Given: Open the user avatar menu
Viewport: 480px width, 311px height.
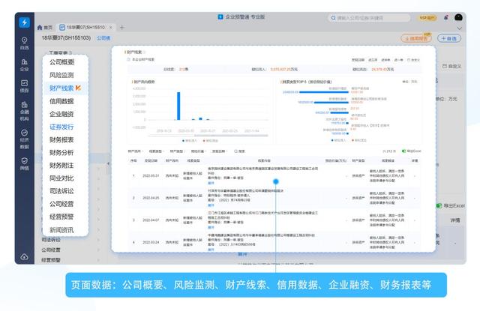Looking at the screenshot, I should [x=458, y=17].
